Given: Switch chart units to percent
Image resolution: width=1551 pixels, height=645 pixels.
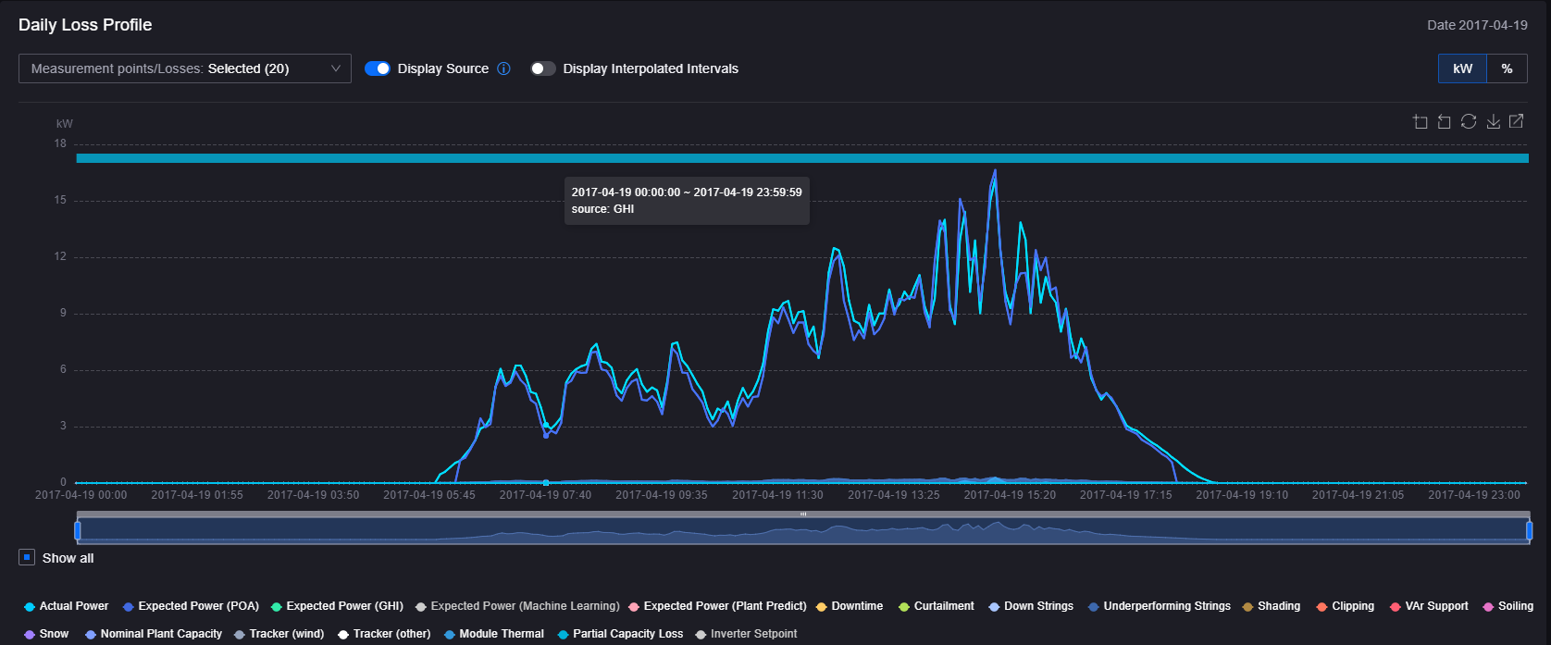Looking at the screenshot, I should 1507,68.
